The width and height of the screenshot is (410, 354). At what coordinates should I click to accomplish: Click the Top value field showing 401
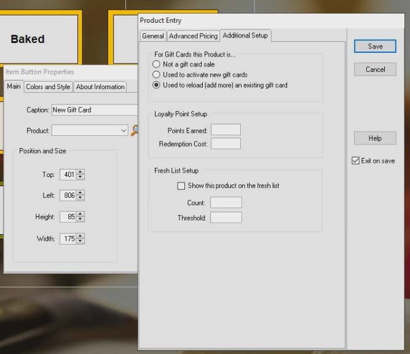click(x=68, y=175)
